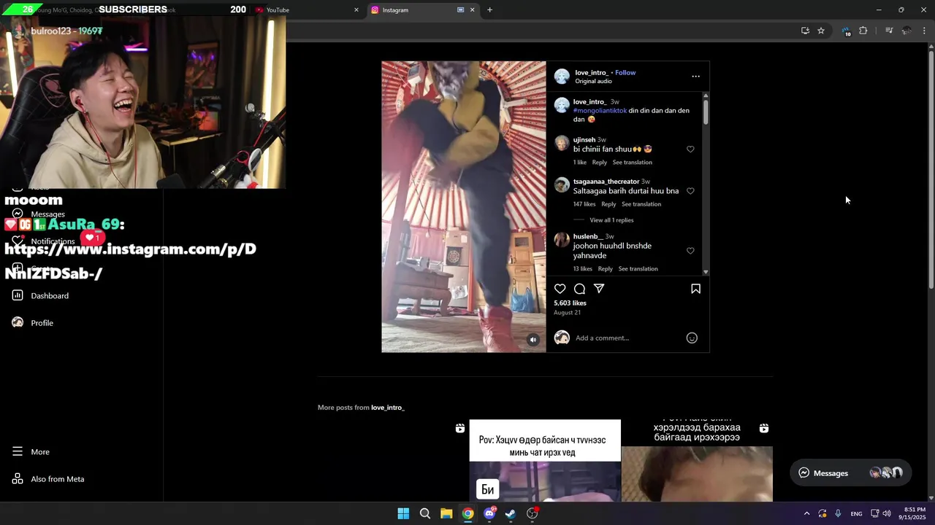This screenshot has height=525, width=935.
Task: Close the Instagram tab
Action: coord(472,10)
